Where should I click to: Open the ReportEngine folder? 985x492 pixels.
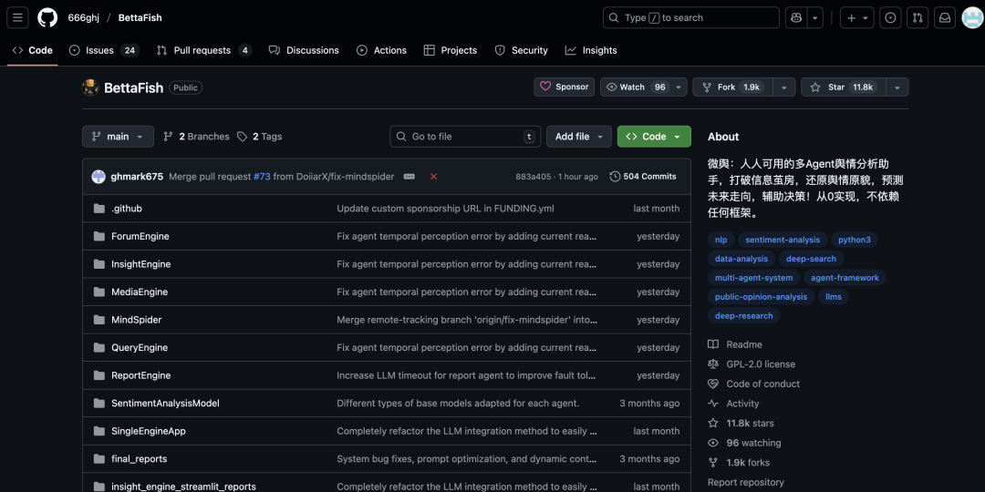(x=140, y=375)
